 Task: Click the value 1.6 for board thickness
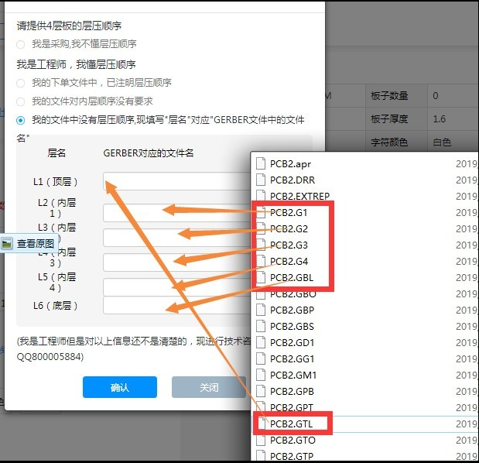pos(439,119)
